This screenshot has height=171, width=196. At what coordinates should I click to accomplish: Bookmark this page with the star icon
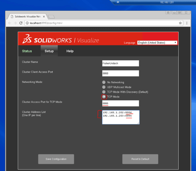(x=180, y=23)
